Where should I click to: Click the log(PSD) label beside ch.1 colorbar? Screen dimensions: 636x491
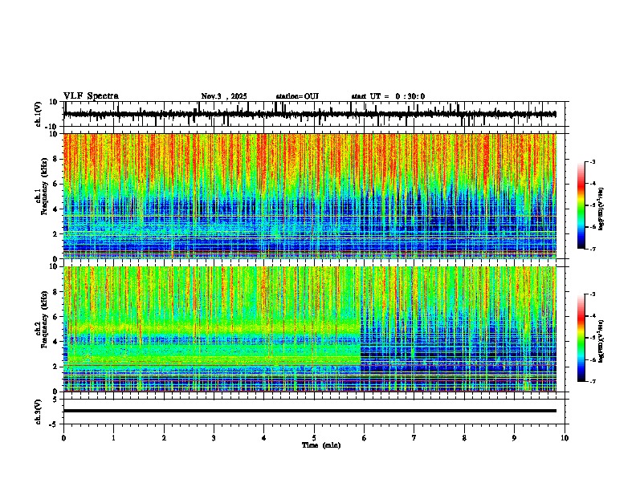click(601, 209)
